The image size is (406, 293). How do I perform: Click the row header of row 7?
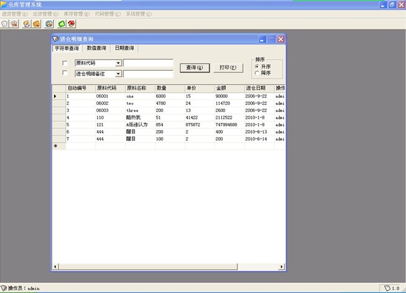pyautogui.click(x=59, y=139)
